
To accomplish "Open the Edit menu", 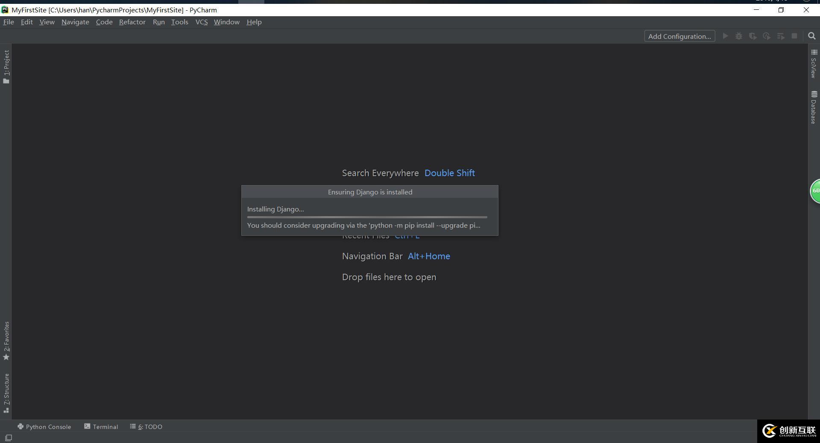I will point(26,22).
